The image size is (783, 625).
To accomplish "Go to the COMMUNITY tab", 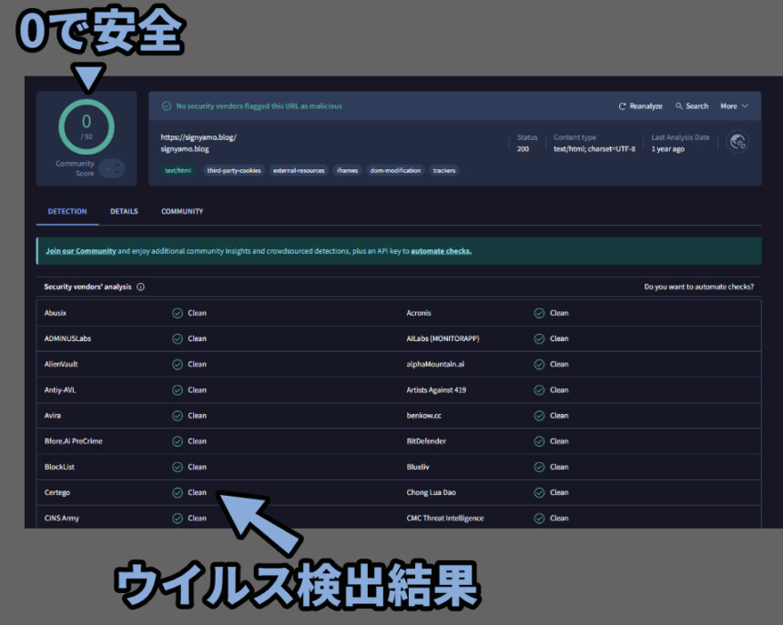I will tap(182, 211).
